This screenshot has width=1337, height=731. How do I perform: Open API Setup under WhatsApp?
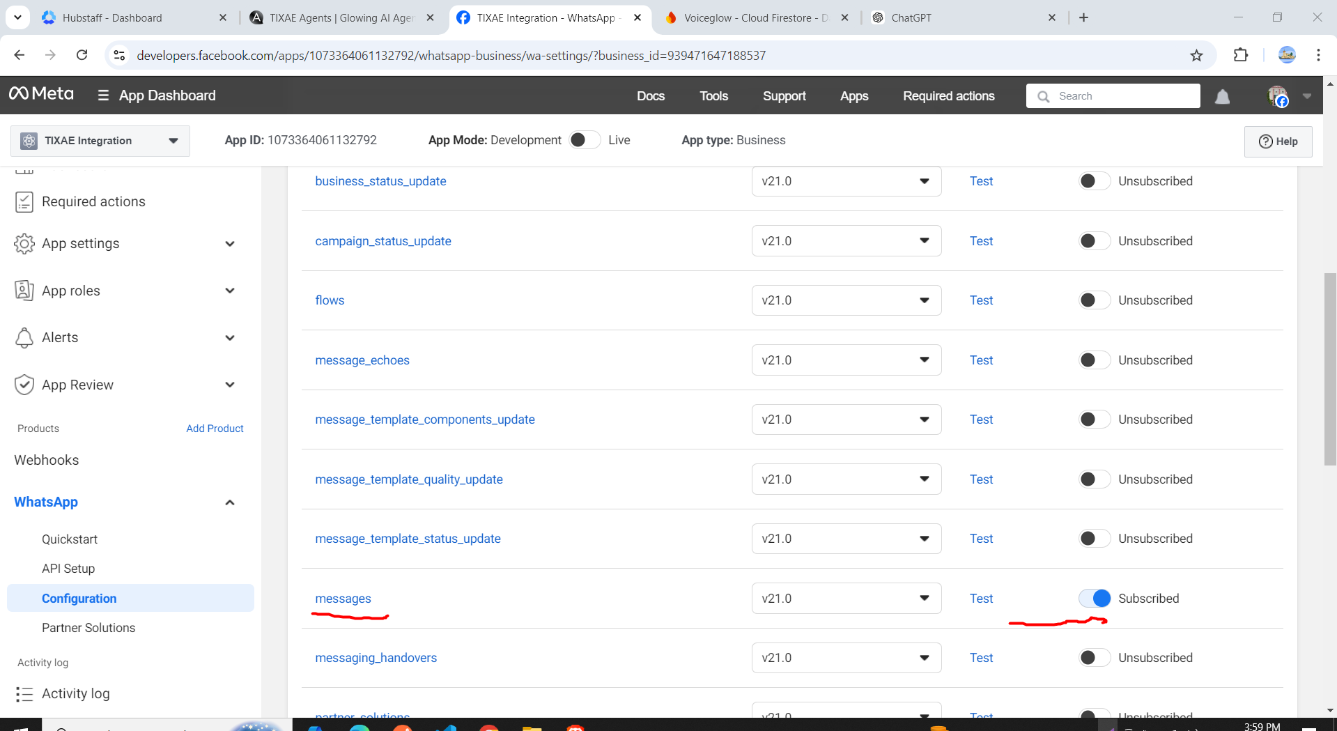tap(68, 569)
